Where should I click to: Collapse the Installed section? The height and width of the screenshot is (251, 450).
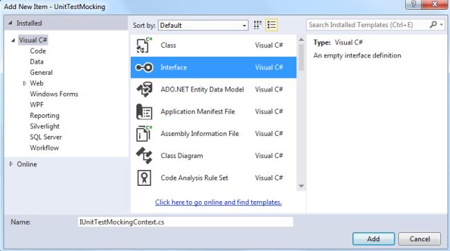pyautogui.click(x=10, y=23)
